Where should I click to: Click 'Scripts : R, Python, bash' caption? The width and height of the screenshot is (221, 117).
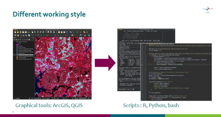pyautogui.click(x=151, y=105)
